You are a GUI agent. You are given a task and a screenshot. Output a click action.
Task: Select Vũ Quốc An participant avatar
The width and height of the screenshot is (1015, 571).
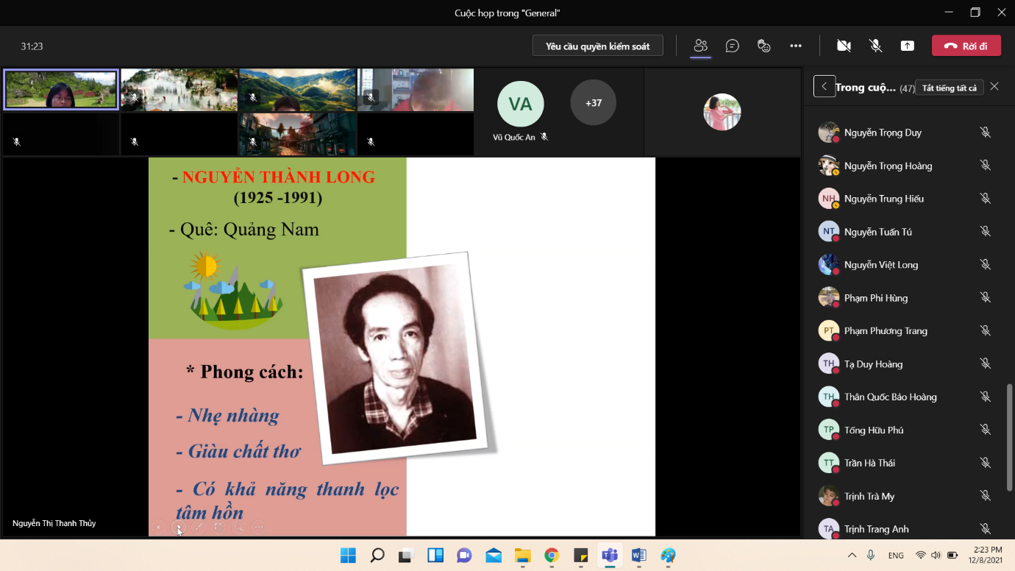point(520,104)
